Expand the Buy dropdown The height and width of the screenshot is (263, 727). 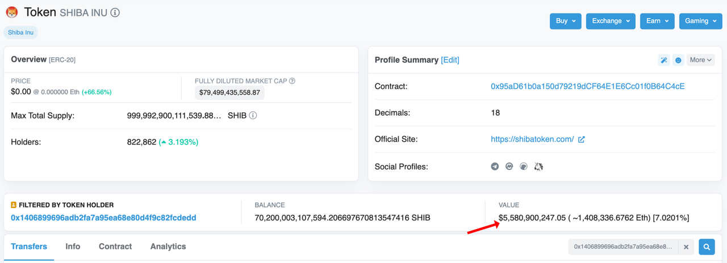pos(565,21)
